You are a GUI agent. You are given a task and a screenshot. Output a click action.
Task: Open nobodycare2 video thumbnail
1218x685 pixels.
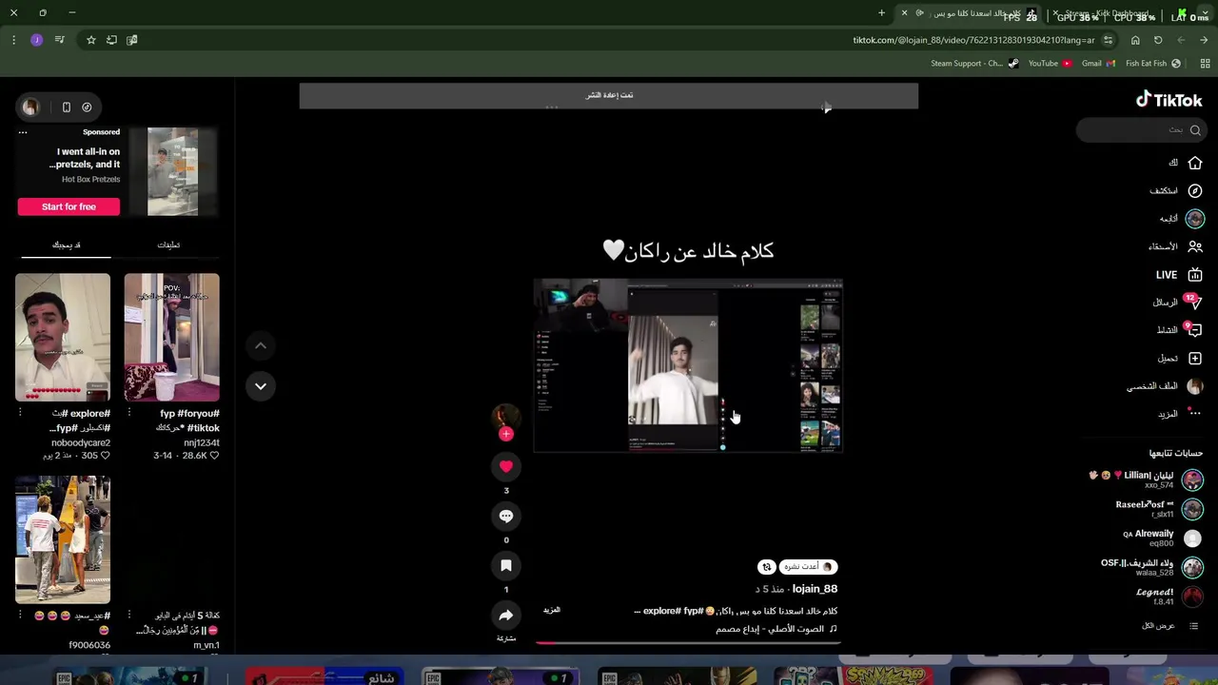coord(63,338)
